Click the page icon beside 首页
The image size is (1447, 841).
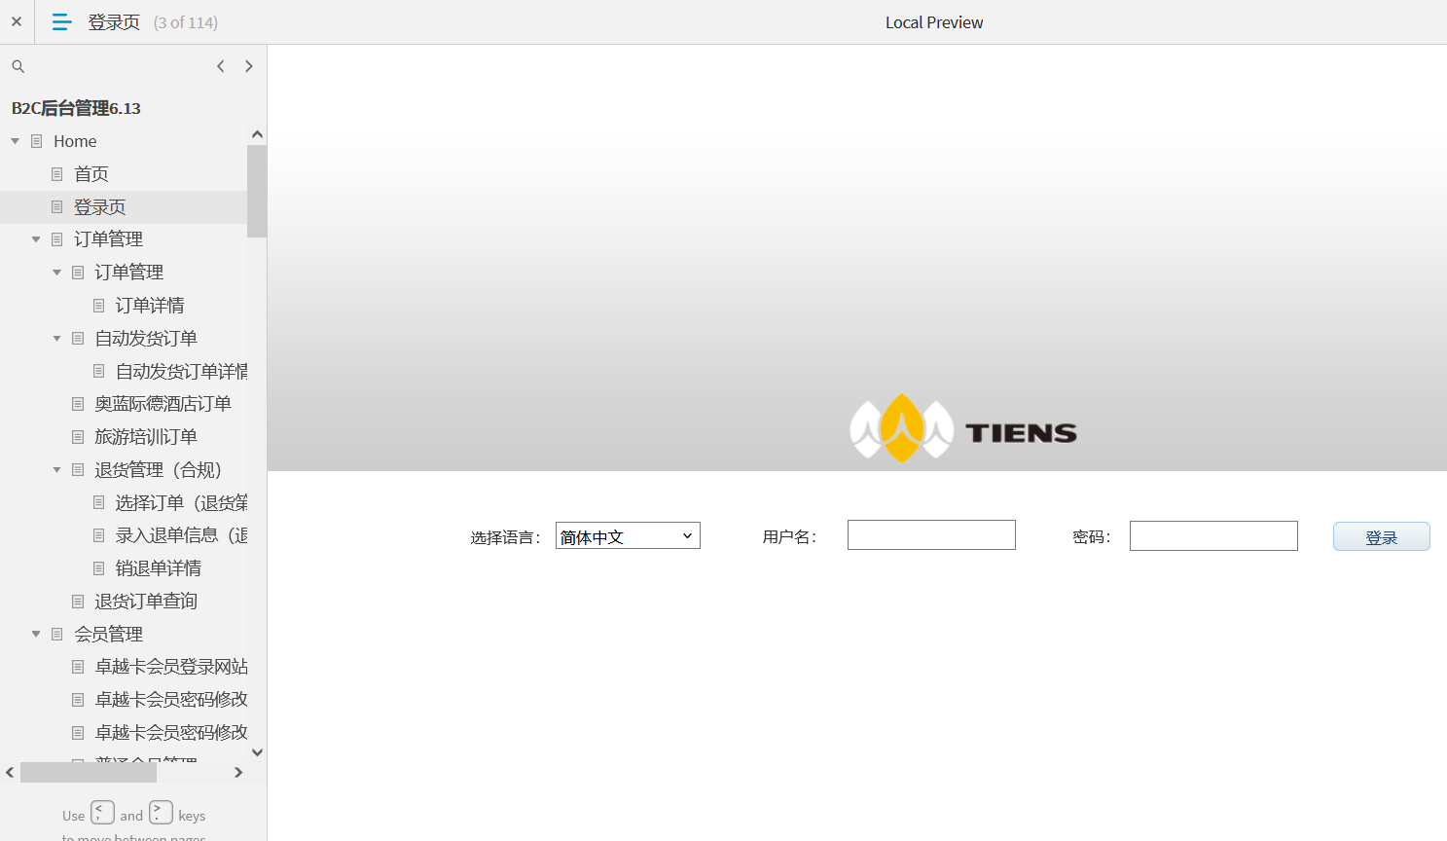coord(57,174)
